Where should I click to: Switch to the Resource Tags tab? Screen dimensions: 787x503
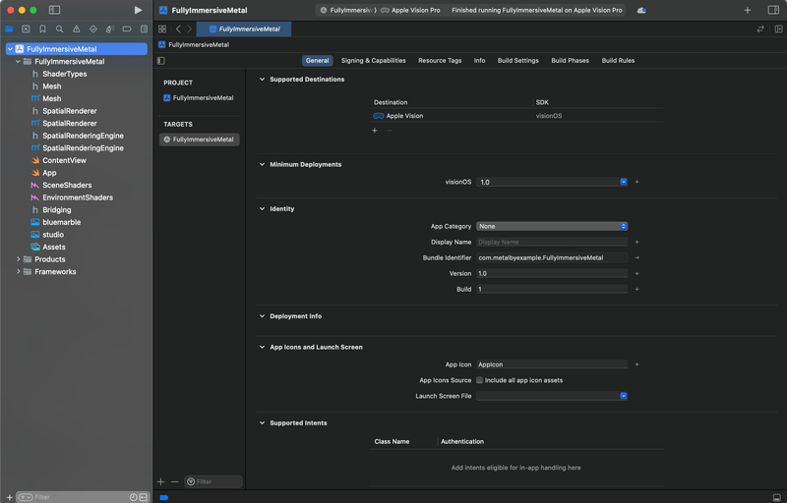click(440, 61)
